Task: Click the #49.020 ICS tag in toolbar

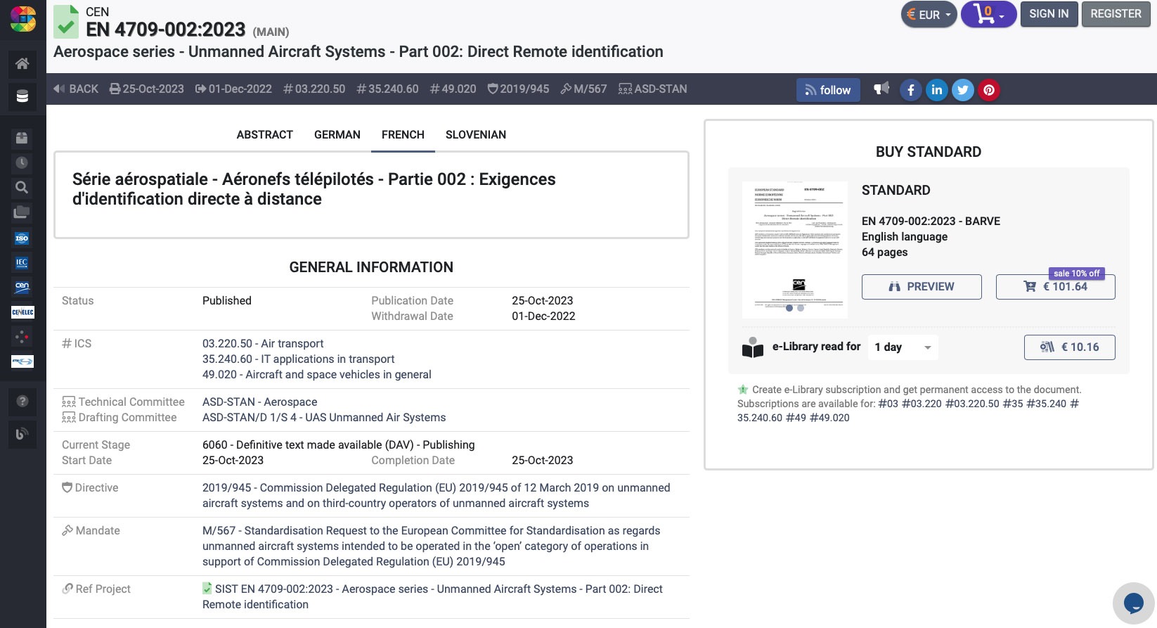Action: point(453,89)
